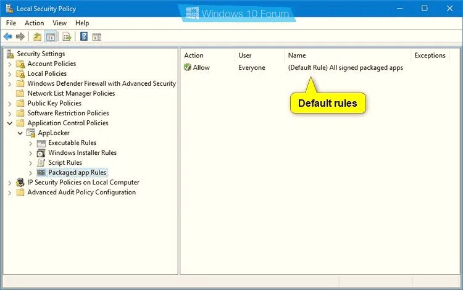Expand the Script Rules node

31,163
